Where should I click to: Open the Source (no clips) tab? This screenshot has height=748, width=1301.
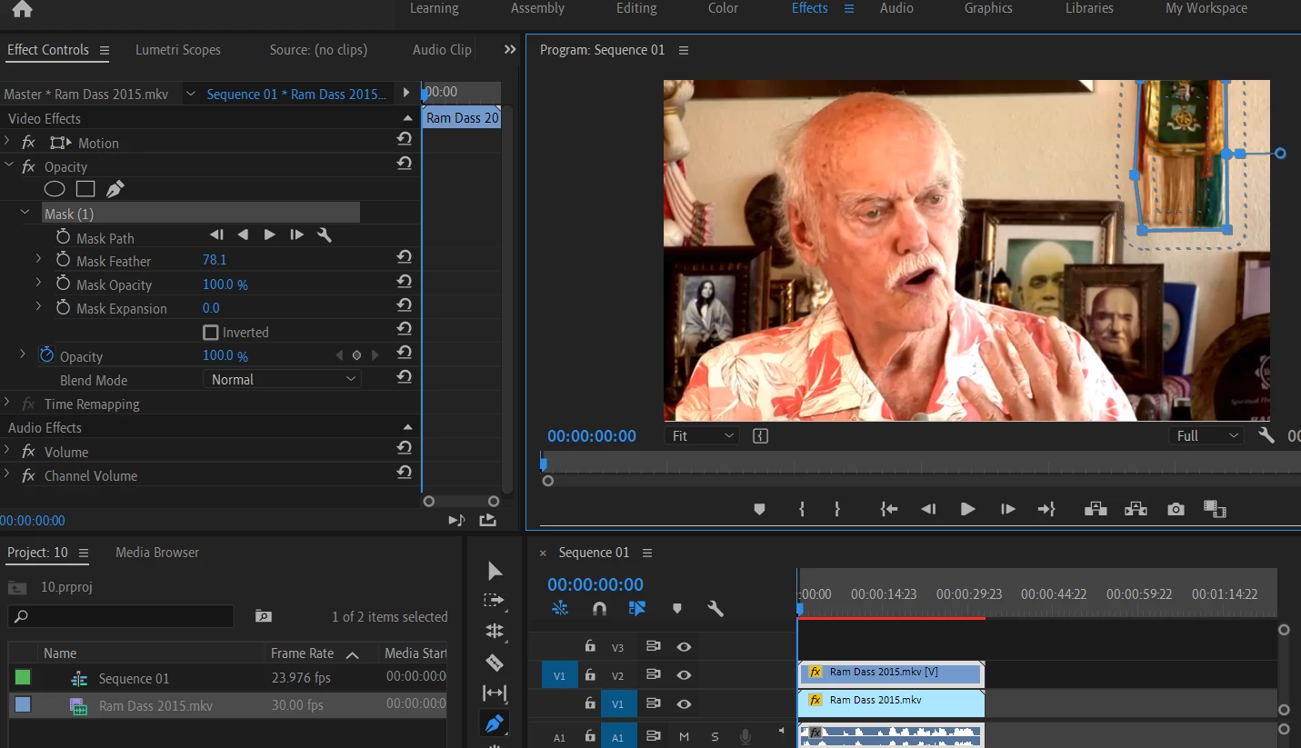coord(318,50)
